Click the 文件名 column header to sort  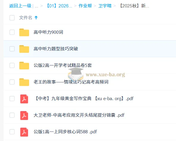[26, 18]
